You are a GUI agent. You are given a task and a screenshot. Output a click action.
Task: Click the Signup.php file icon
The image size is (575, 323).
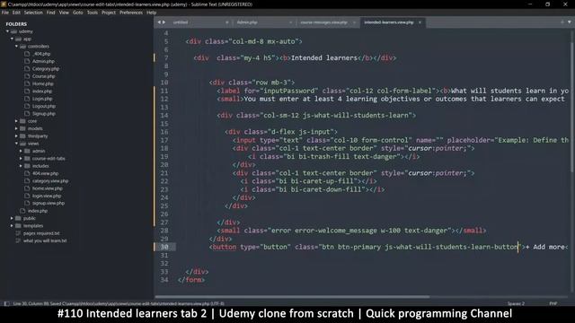(x=27, y=114)
